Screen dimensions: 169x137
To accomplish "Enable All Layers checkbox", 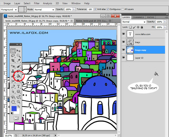I will 123,9.
